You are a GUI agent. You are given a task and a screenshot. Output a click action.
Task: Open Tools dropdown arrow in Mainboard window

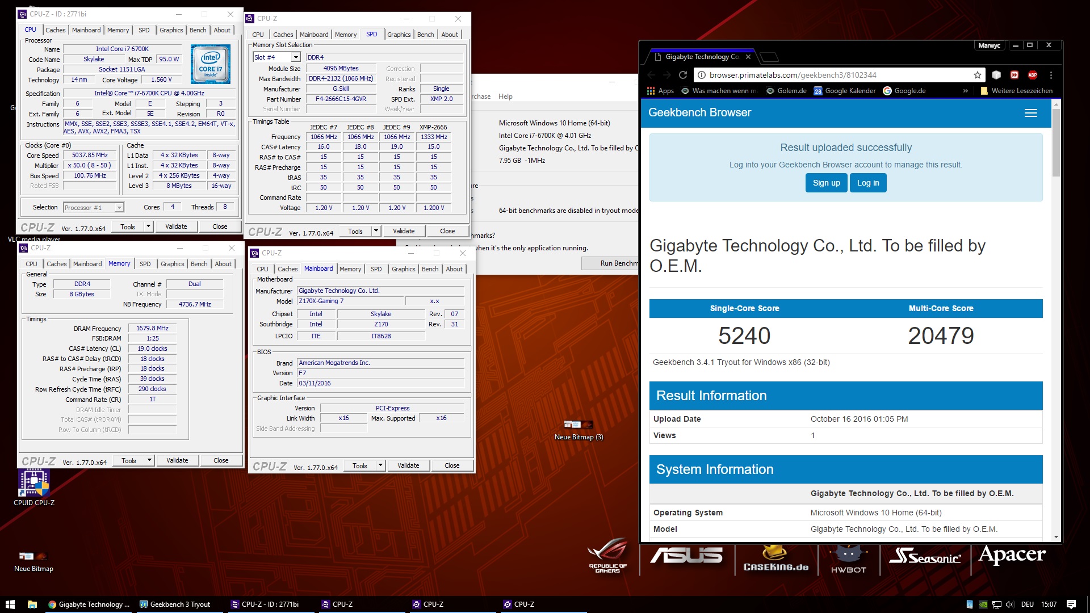pos(380,465)
